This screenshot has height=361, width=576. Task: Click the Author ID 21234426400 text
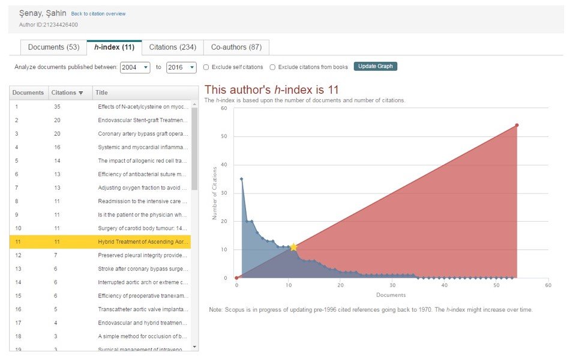tap(49, 25)
